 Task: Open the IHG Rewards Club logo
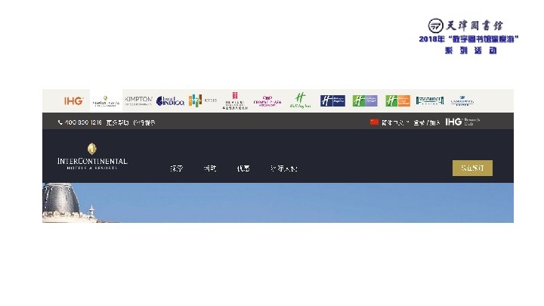pos(462,122)
